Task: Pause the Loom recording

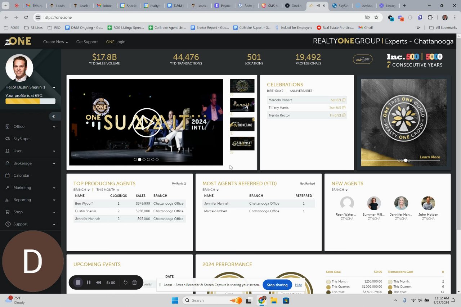Action: (89, 283)
